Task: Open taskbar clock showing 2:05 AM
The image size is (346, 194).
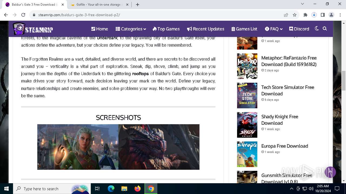Action: (322, 189)
